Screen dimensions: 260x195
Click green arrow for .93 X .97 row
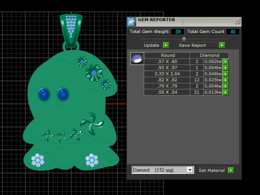pyautogui.click(x=225, y=68)
